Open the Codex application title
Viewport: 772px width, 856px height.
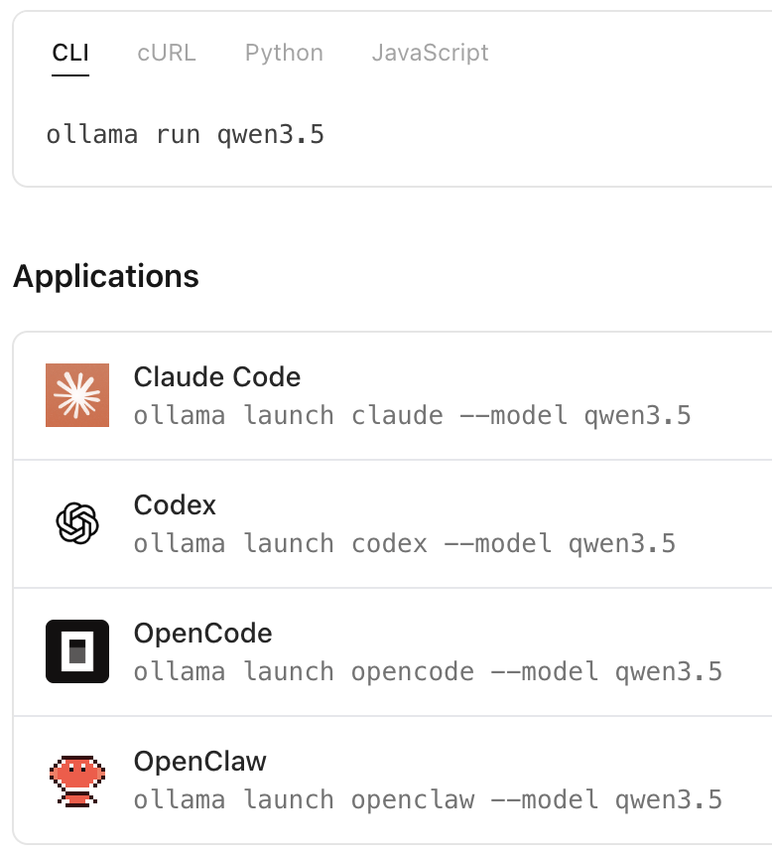[175, 505]
